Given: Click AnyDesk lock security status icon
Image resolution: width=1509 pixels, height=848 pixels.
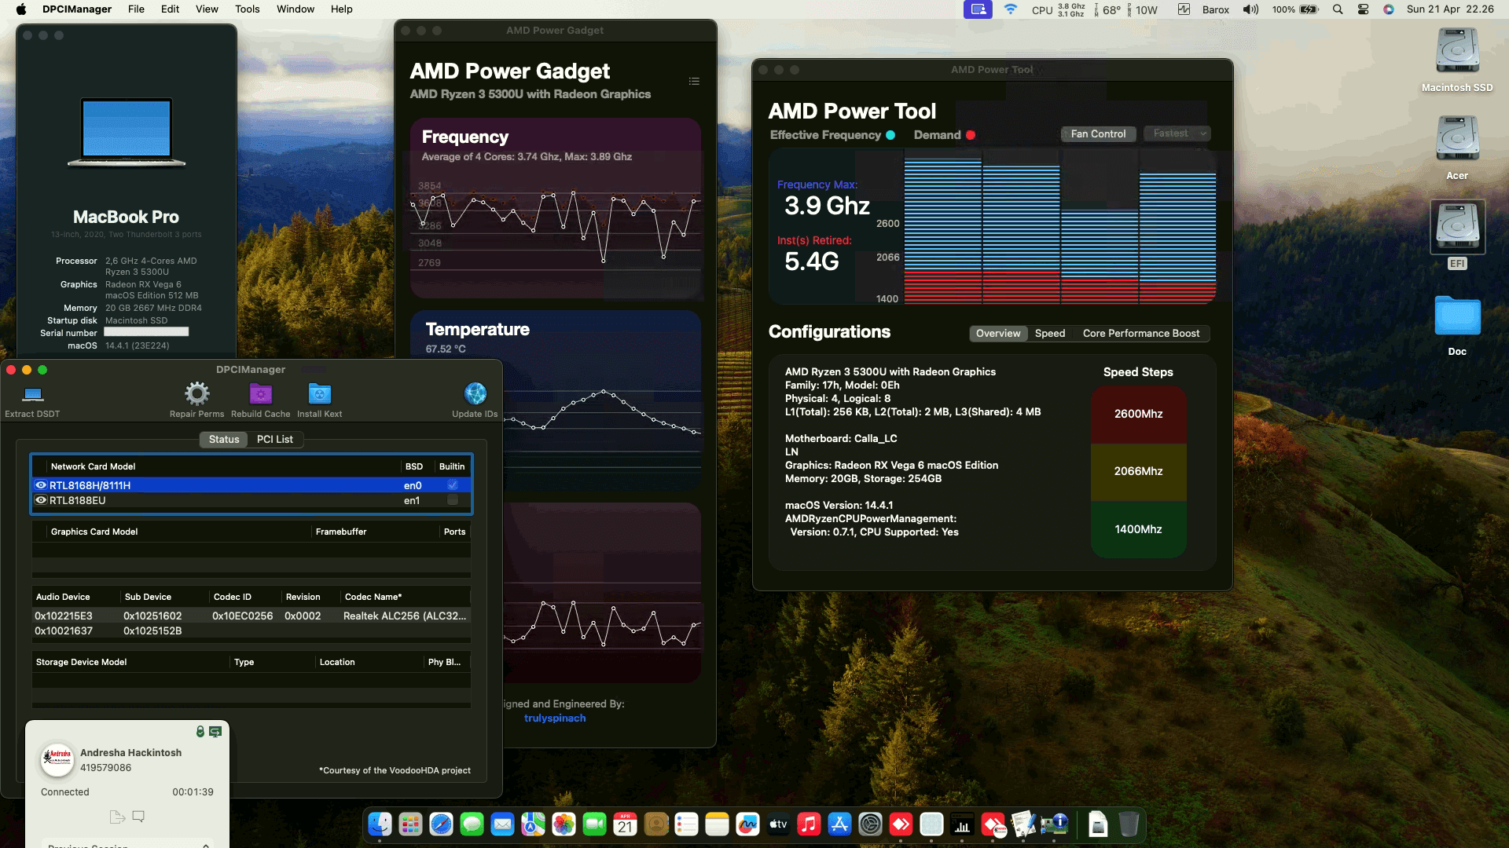Looking at the screenshot, I should 200,732.
